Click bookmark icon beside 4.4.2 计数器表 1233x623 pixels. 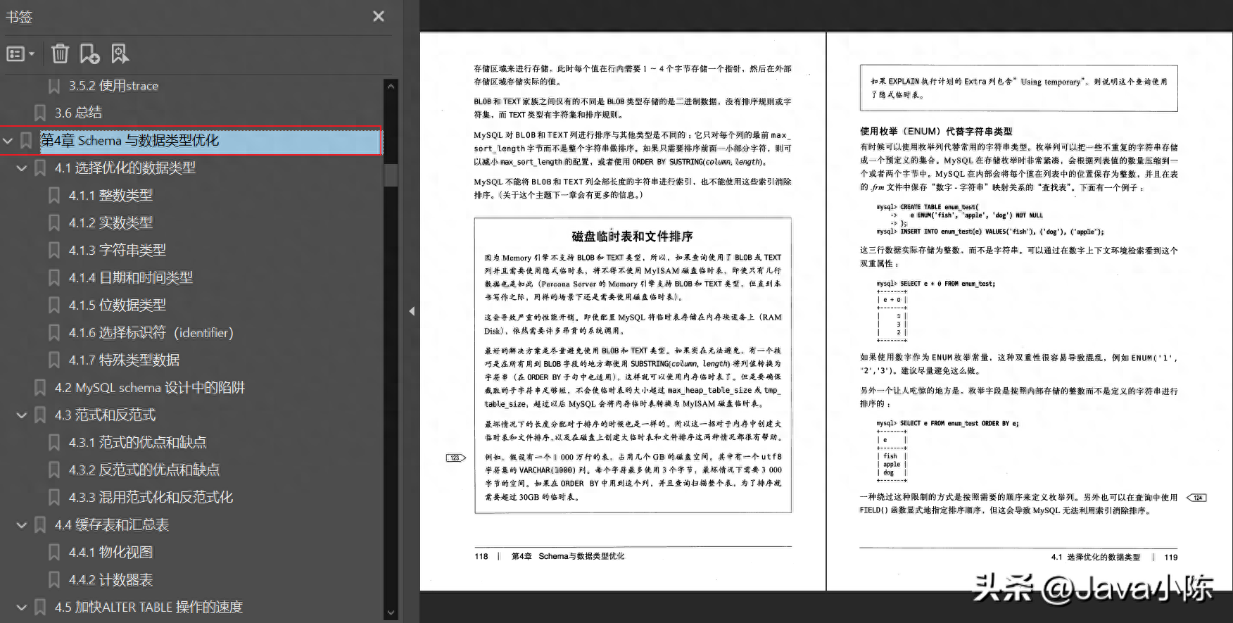coord(53,580)
